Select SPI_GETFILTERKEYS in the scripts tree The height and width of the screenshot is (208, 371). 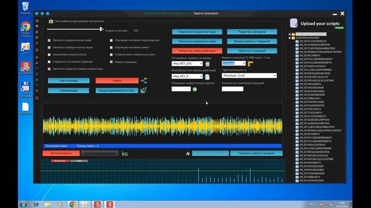point(310,55)
